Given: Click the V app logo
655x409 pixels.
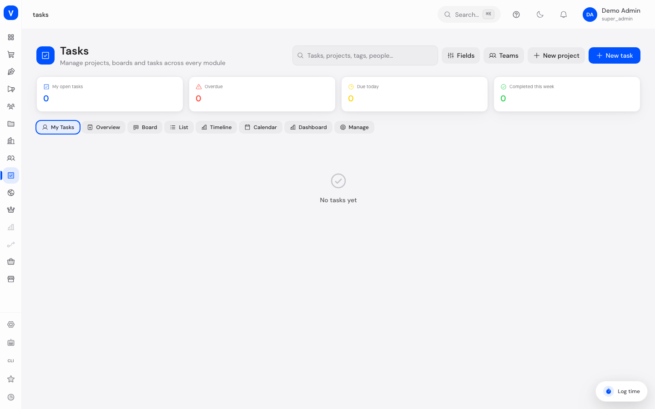Looking at the screenshot, I should [x=11, y=13].
